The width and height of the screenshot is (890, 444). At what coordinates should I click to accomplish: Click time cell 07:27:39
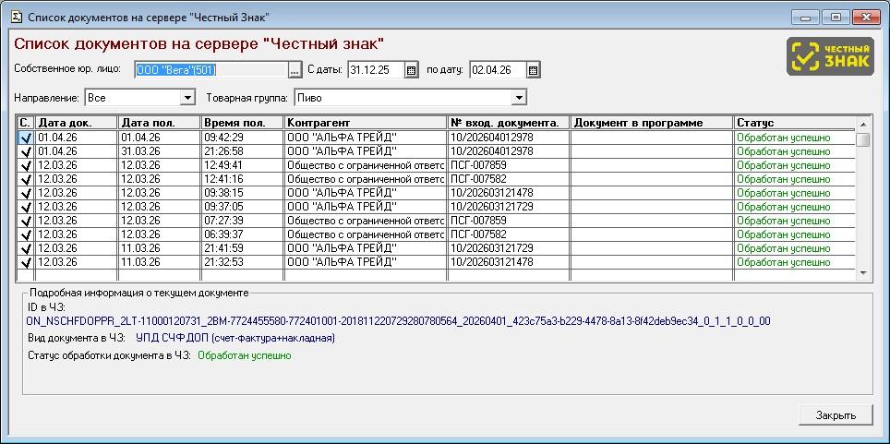tap(243, 221)
